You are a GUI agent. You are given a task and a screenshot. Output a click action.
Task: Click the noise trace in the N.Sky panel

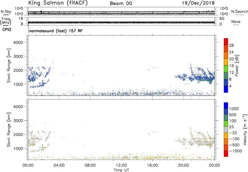click(121, 12)
